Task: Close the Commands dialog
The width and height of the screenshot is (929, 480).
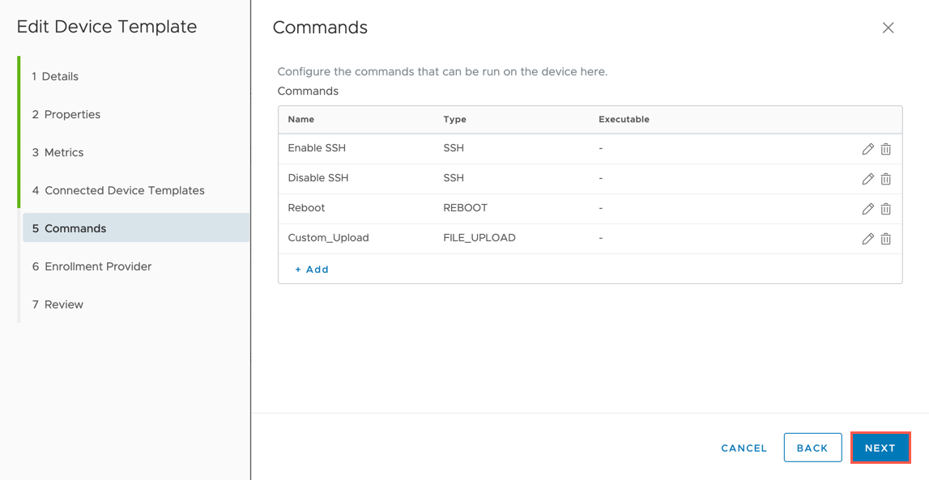Action: [x=888, y=28]
